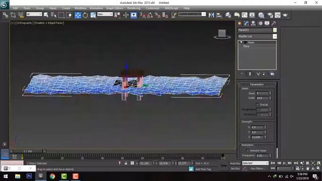Screen dimensions: 322x181
Task: Open the MAXScript menu
Action: click(171, 8)
